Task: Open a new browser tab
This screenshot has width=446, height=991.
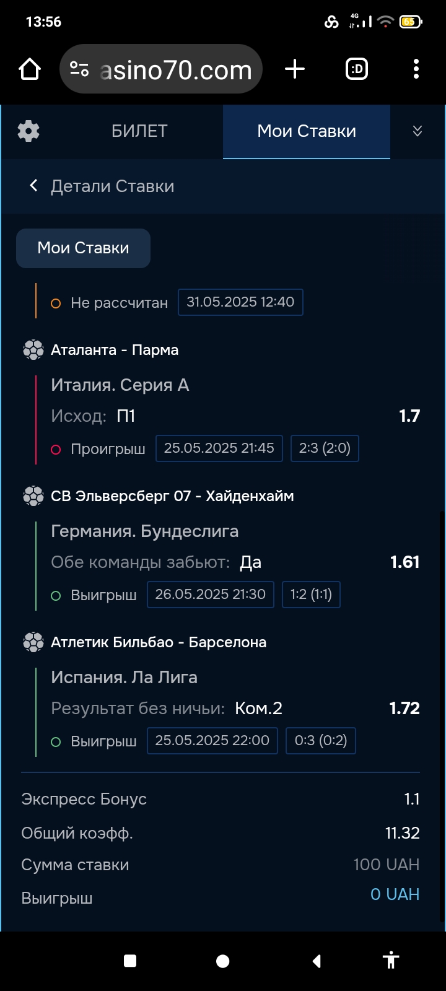Action: click(x=295, y=69)
